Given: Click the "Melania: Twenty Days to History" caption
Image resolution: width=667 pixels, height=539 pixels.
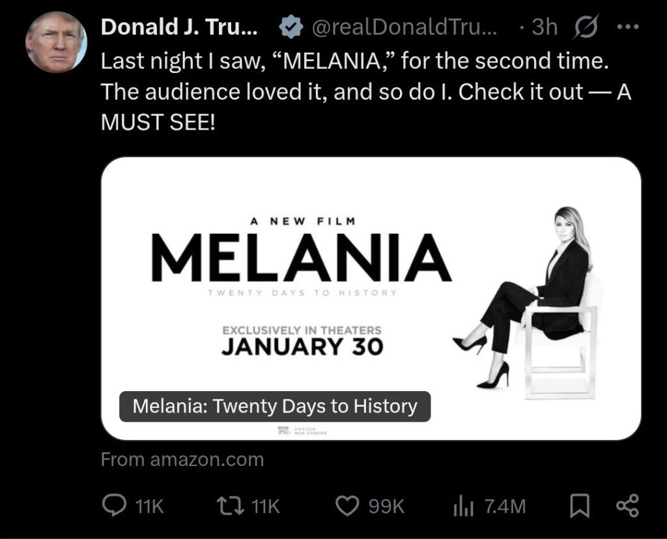Looking at the screenshot, I should coord(274,406).
